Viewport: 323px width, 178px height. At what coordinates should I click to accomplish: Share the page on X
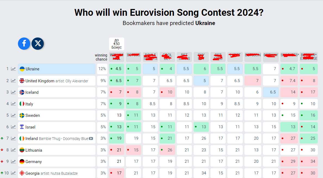tap(38, 43)
